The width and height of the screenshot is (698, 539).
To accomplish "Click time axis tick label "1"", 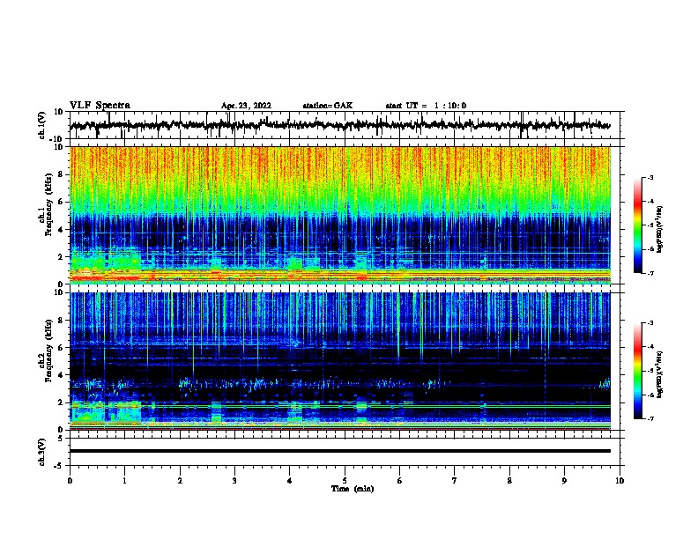I will [x=124, y=481].
